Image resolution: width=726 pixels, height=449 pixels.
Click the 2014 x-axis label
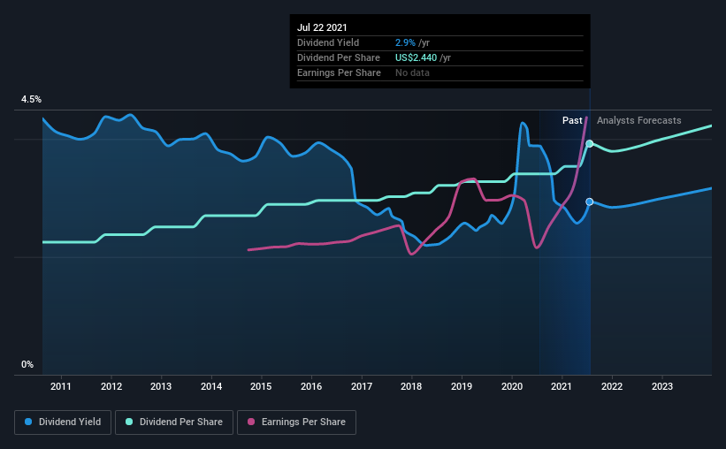click(x=211, y=386)
